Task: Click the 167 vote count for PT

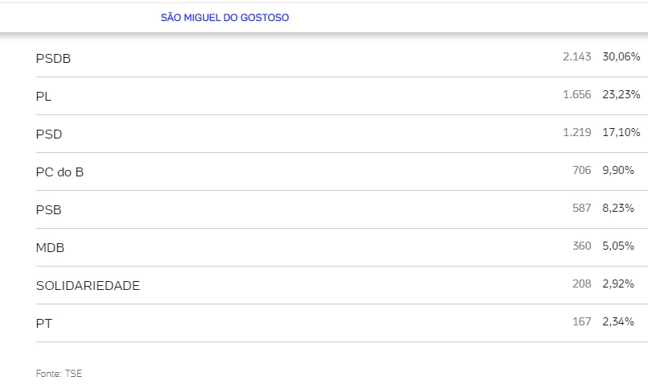Action: [581, 321]
